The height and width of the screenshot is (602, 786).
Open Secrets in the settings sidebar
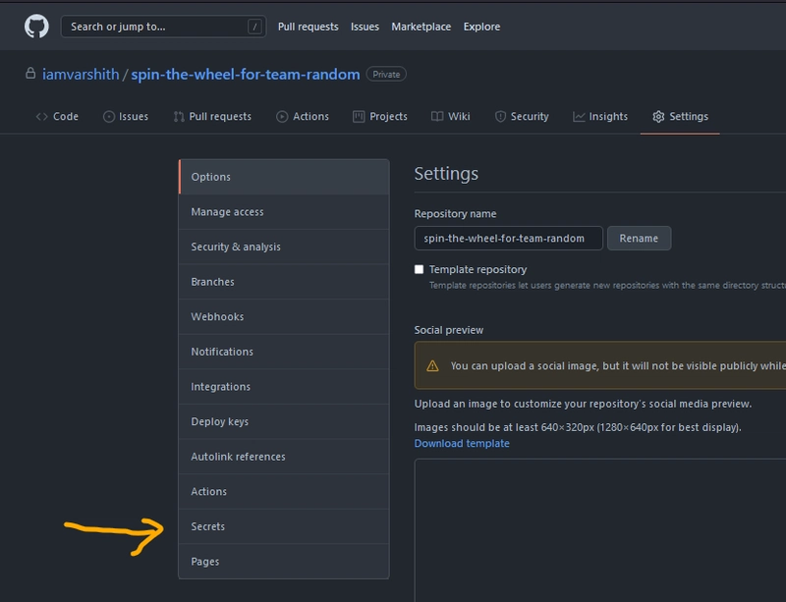point(284,526)
